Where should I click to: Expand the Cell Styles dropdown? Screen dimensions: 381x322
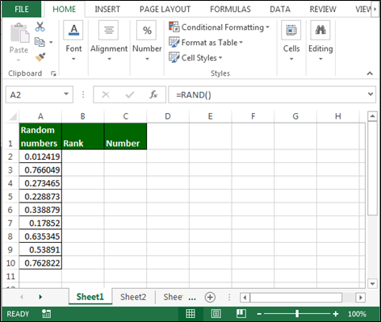[220, 58]
